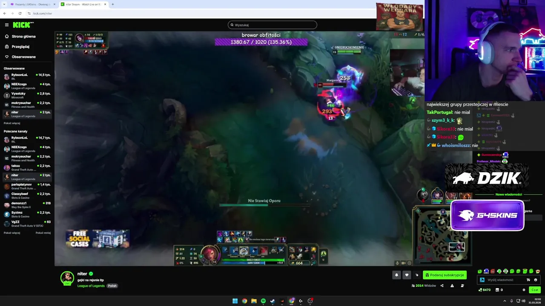545x306 pixels.
Task: Toggle chat translation icon
Action: click(x=528, y=280)
